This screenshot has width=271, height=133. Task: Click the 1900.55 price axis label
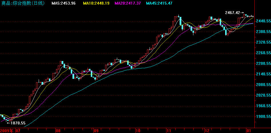(x=263, y=117)
